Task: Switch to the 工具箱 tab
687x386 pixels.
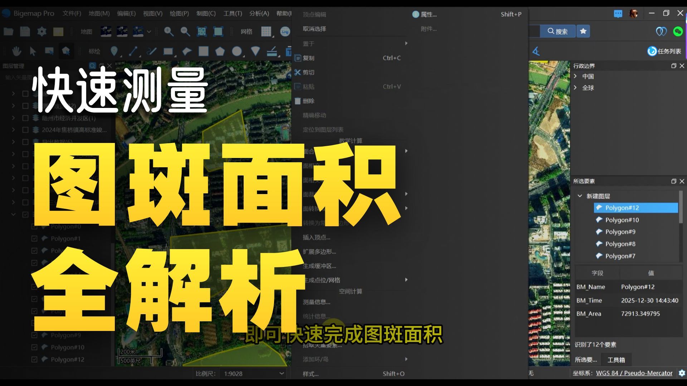Action: [x=616, y=360]
